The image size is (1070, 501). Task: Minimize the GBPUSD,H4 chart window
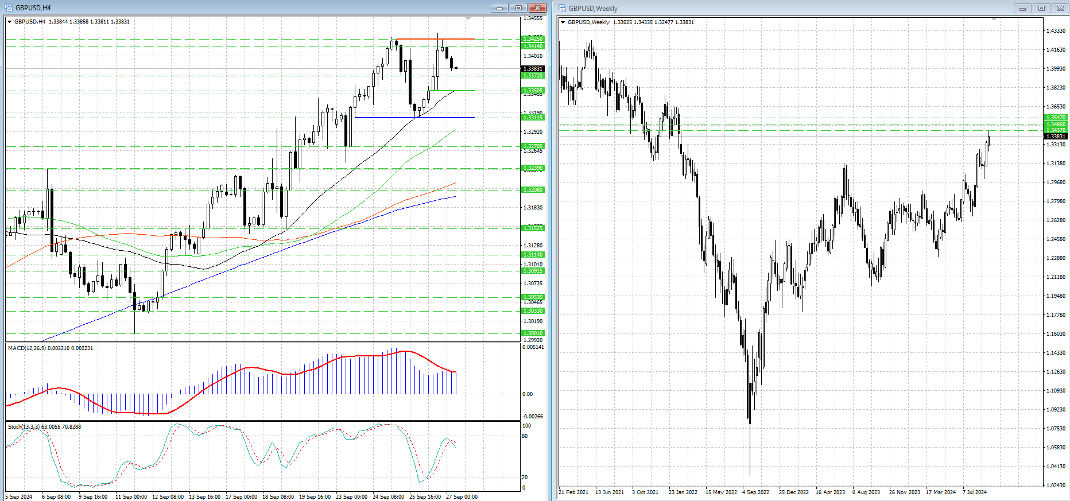pos(499,7)
